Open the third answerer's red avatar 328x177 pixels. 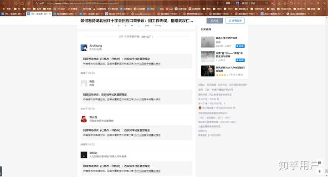(84, 119)
